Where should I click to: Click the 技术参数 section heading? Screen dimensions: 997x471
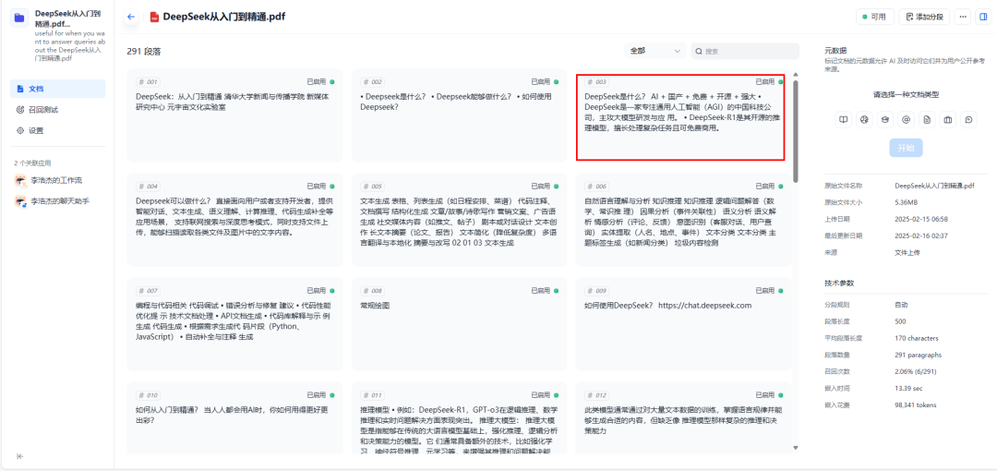(839, 283)
